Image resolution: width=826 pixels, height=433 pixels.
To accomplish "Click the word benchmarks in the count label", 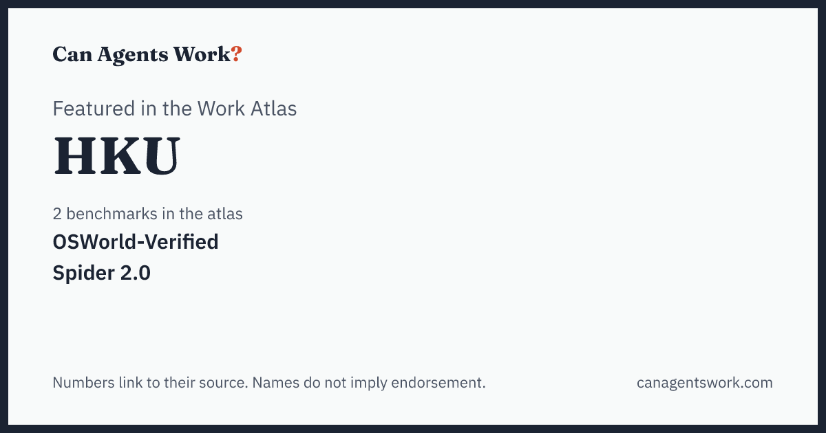I will click(112, 214).
